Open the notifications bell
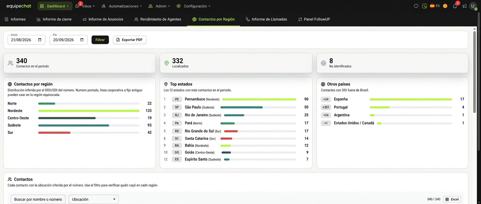The height and width of the screenshot is (204, 481). click(x=455, y=6)
